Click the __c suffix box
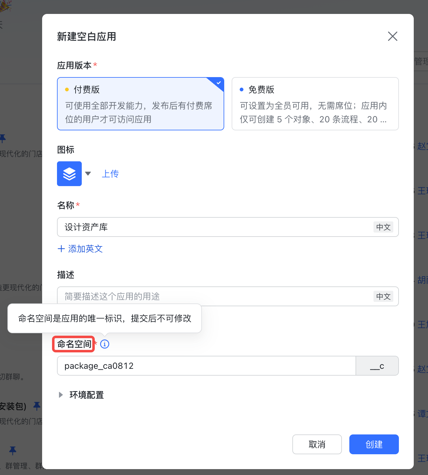The height and width of the screenshot is (475, 428). 377,366
